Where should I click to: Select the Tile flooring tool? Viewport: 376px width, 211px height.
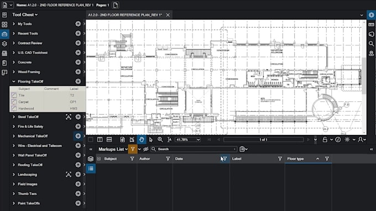click(x=48, y=95)
